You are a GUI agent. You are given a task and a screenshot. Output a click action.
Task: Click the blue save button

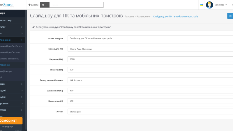pyautogui.click(x=230, y=16)
